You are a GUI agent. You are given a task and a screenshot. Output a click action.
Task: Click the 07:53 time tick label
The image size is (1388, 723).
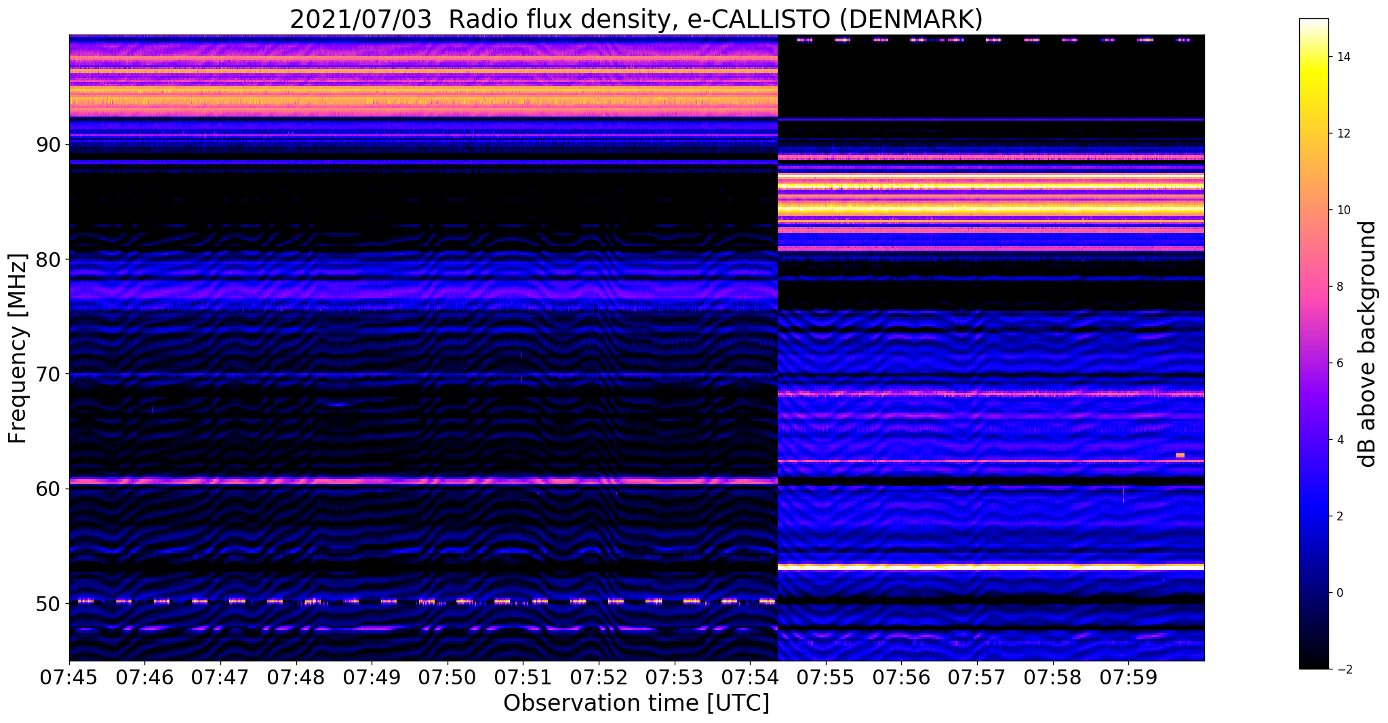pyautogui.click(x=674, y=677)
